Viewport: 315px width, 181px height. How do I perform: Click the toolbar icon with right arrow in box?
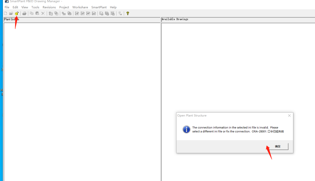(88, 13)
